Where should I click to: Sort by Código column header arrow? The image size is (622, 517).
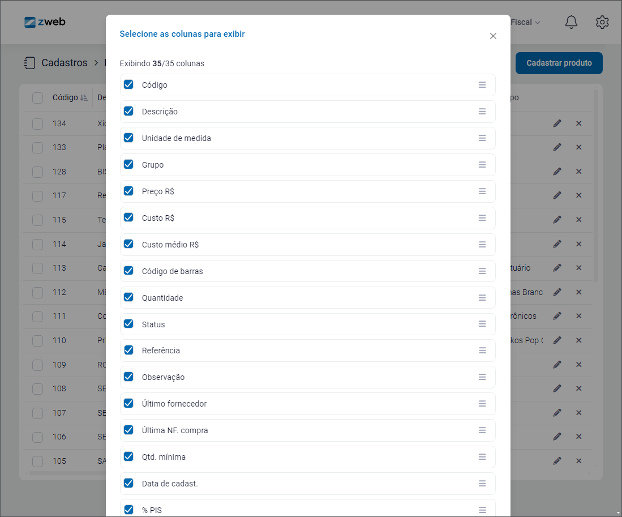click(x=84, y=97)
